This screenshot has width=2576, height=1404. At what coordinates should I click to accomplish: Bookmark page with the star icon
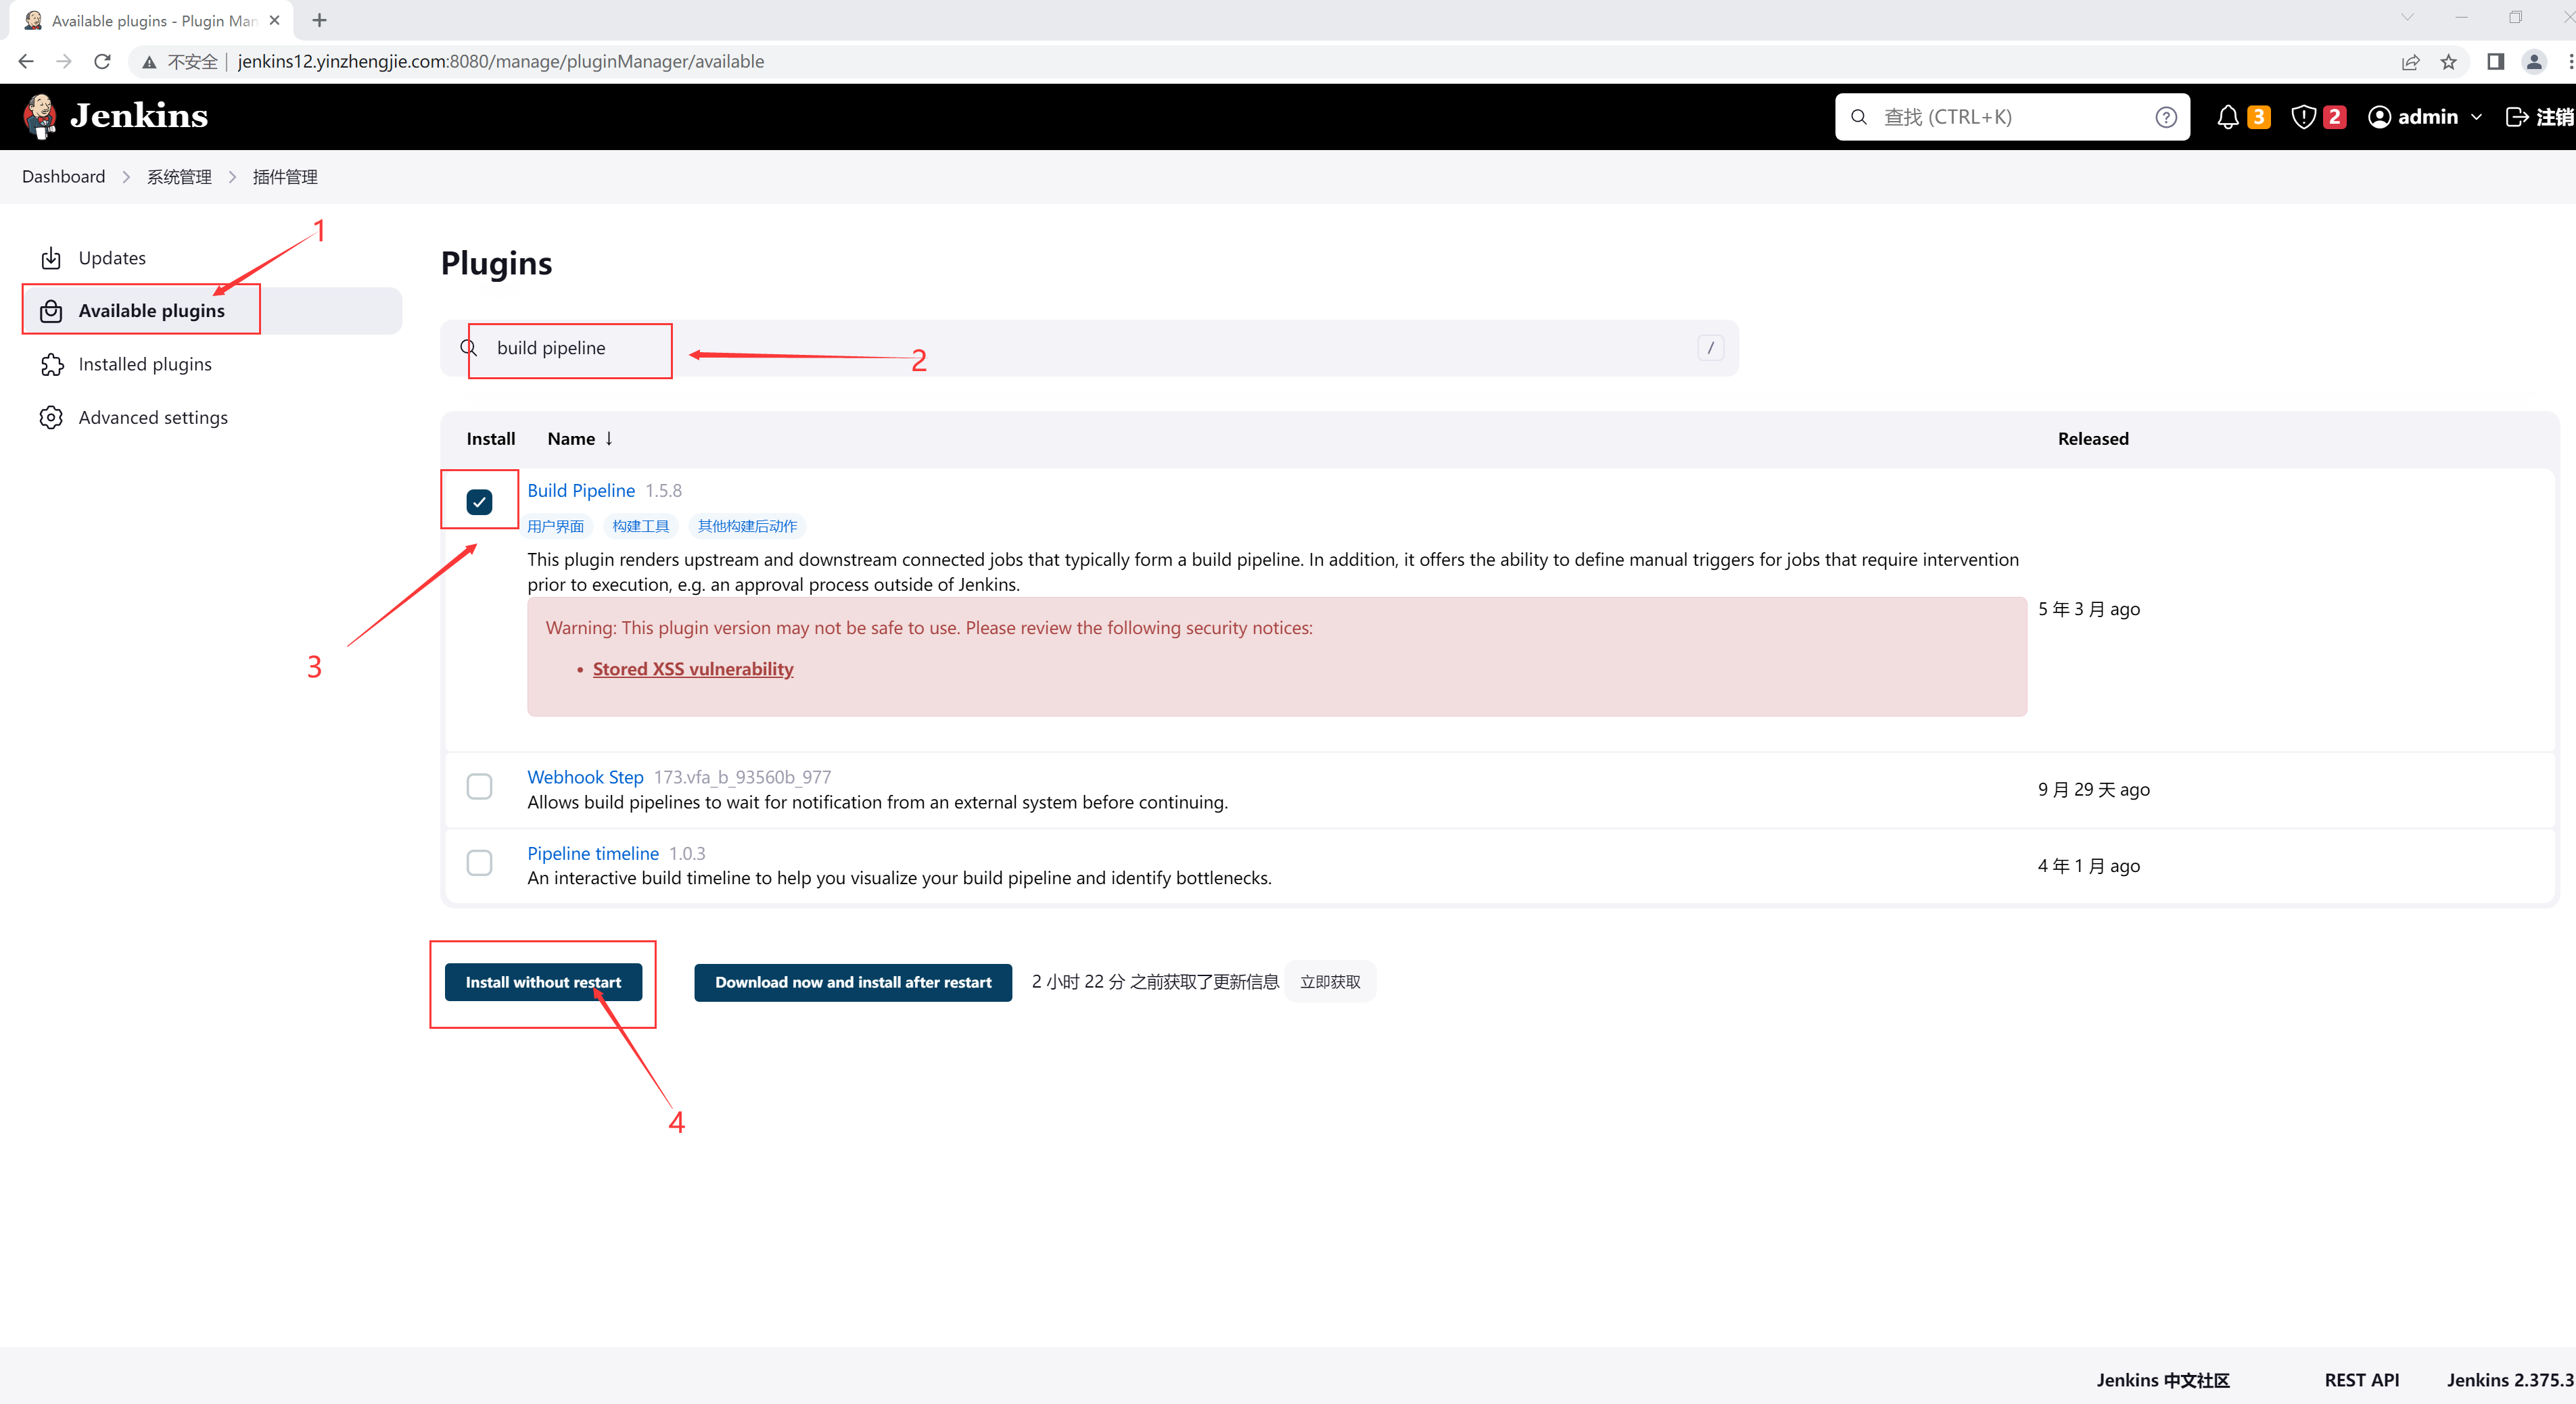click(2448, 62)
